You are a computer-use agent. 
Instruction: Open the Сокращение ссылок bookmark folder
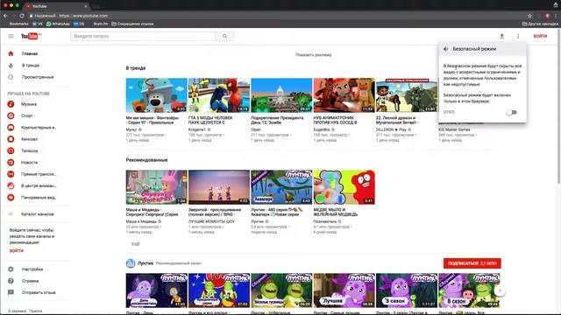click(x=132, y=24)
